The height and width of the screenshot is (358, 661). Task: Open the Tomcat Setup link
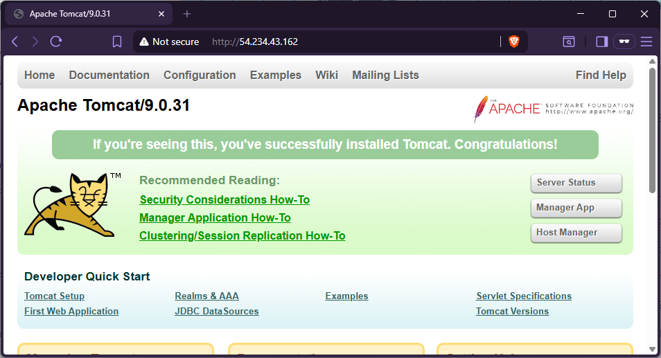tap(54, 296)
